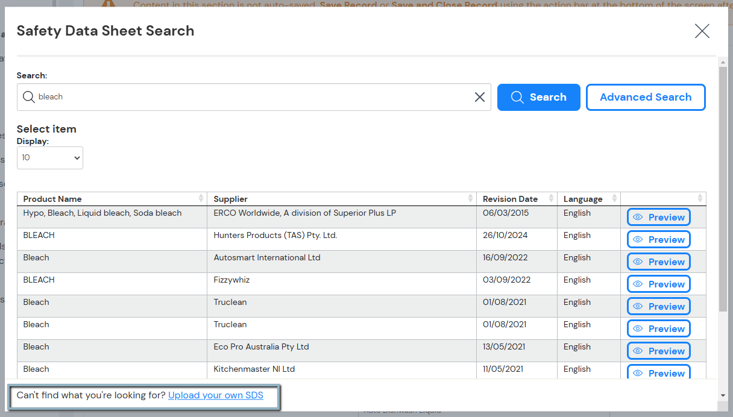This screenshot has height=417, width=733.
Task: Open the Hunters Products (TAS) supplier link
Action: pyautogui.click(x=275, y=235)
